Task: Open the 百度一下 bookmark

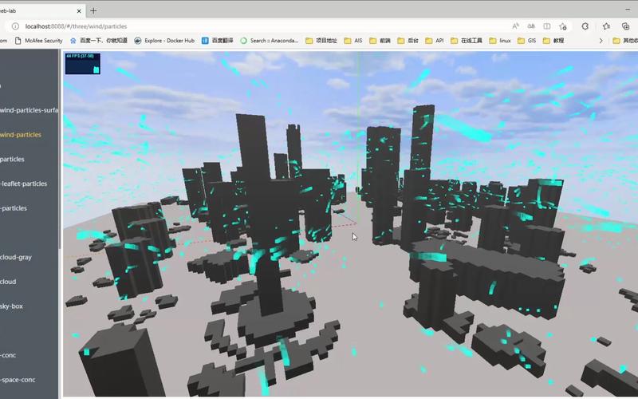Action: [98, 40]
